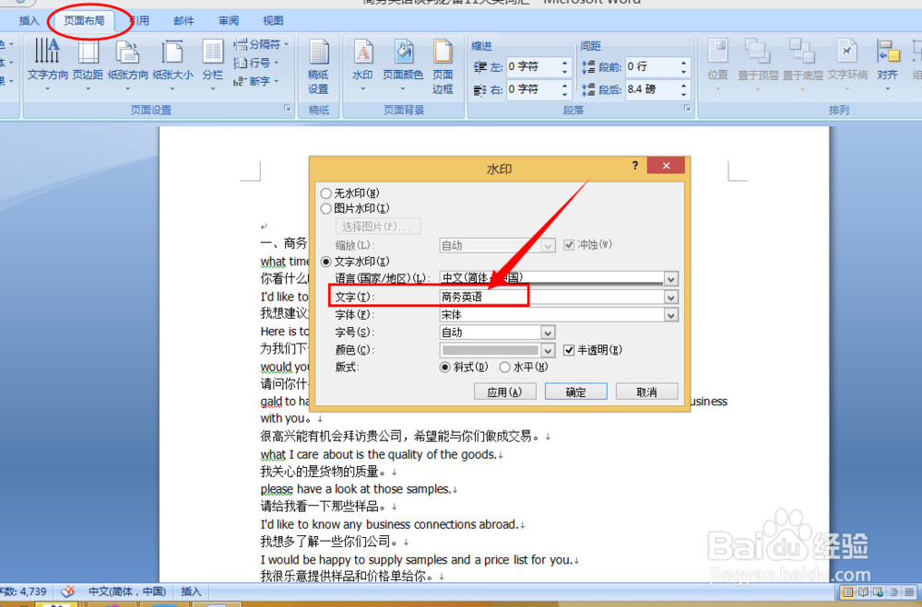Click the 置于顶层 bring to front icon
This screenshot has width=922, height=607.
coord(757,64)
